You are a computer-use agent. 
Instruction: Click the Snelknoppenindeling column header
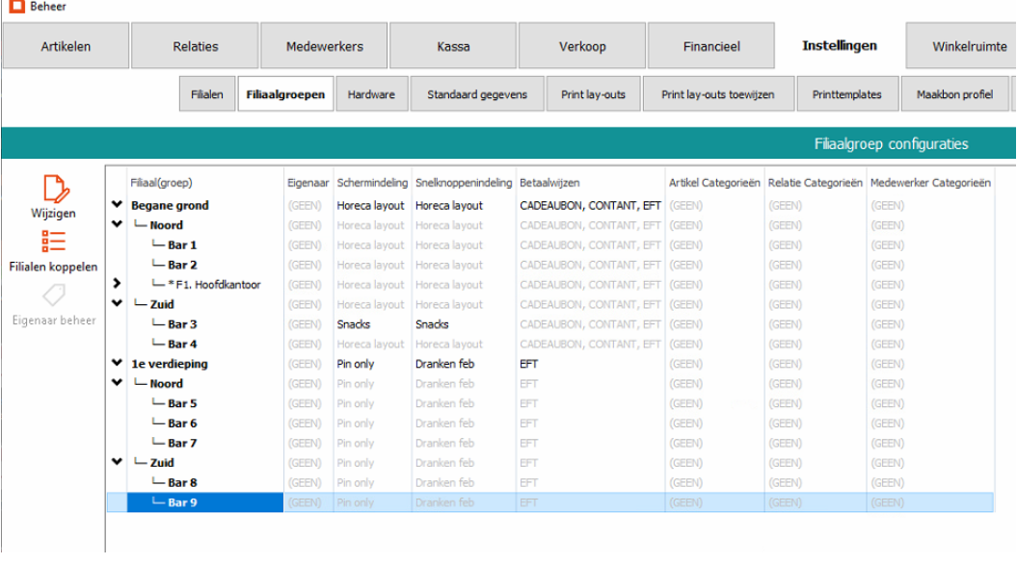click(464, 183)
